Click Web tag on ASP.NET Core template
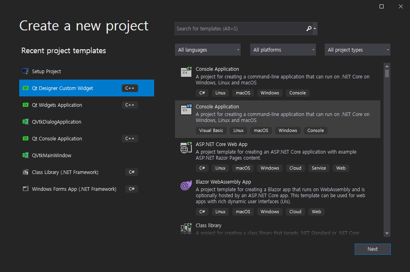 coord(341,168)
